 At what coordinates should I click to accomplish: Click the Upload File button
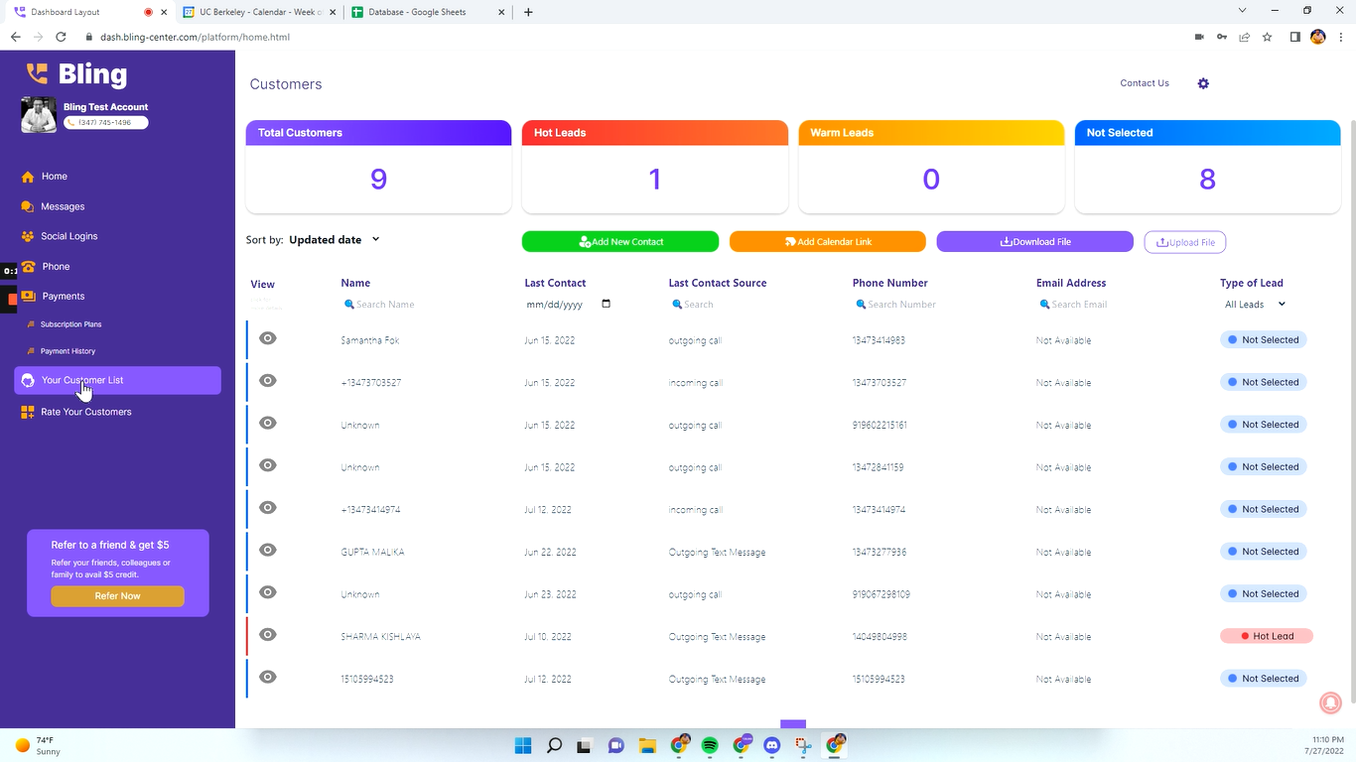pyautogui.click(x=1185, y=242)
